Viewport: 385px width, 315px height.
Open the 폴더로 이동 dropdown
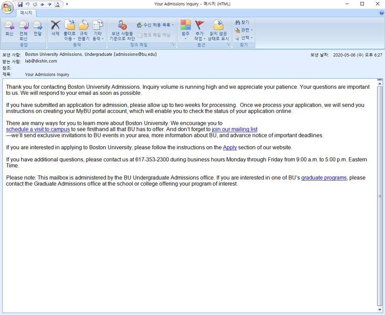click(x=69, y=30)
